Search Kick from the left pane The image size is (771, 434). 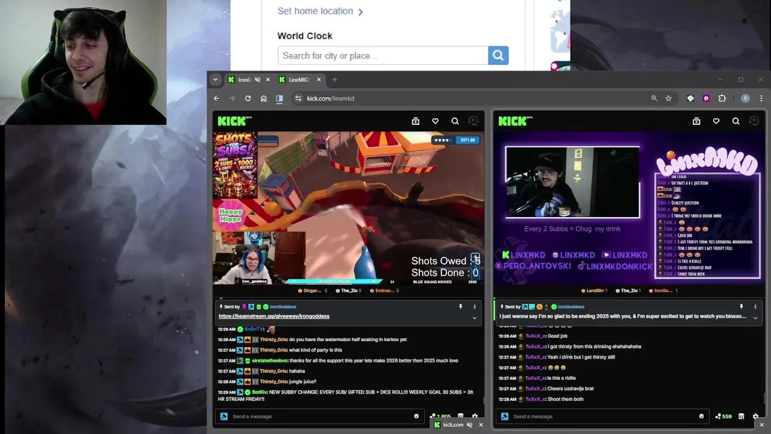click(x=455, y=121)
